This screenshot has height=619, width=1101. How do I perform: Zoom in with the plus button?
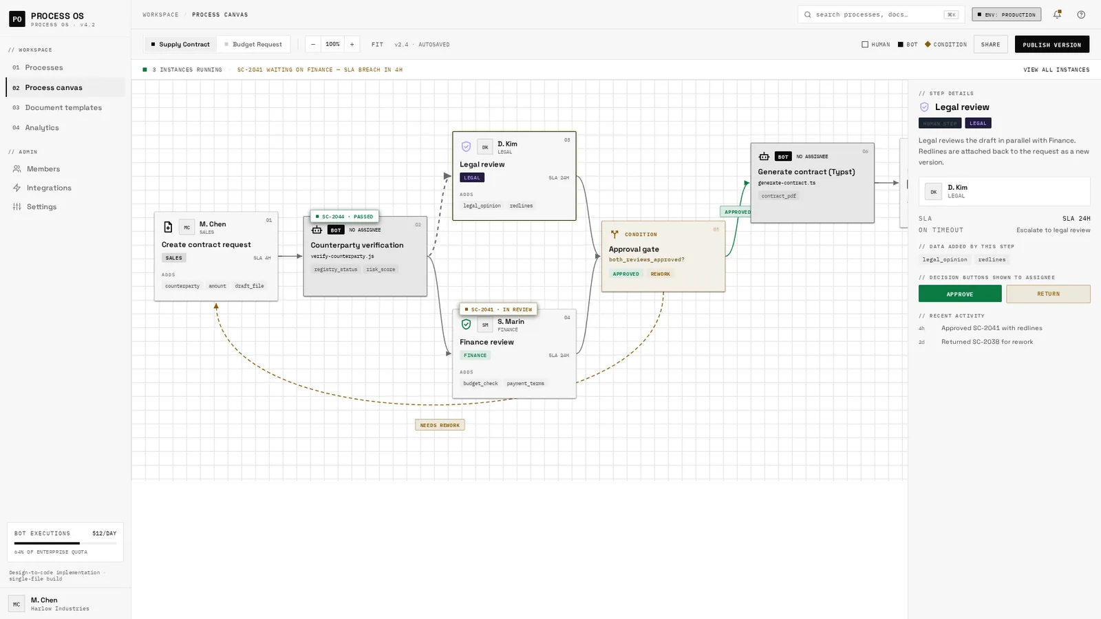352,45
